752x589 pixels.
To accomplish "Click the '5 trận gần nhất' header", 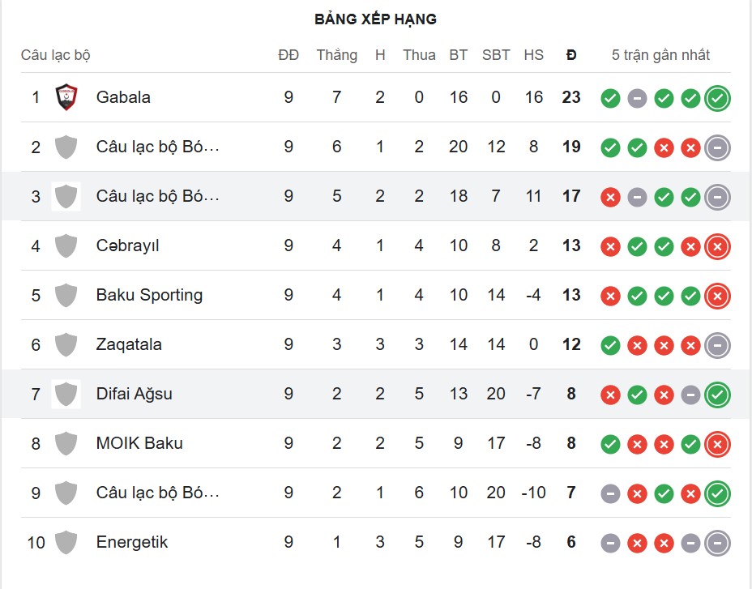I will [660, 55].
